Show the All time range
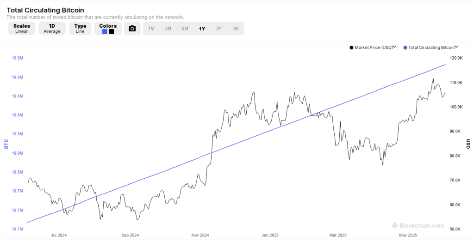Viewport: 474px width, 241px height. point(236,29)
